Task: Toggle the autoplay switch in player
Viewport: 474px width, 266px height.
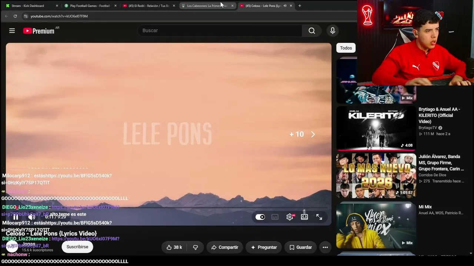Action: pyautogui.click(x=260, y=217)
